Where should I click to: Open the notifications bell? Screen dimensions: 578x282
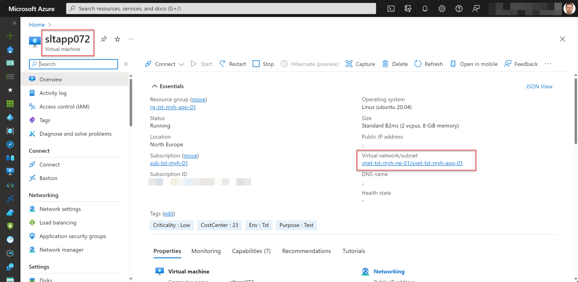coord(425,8)
